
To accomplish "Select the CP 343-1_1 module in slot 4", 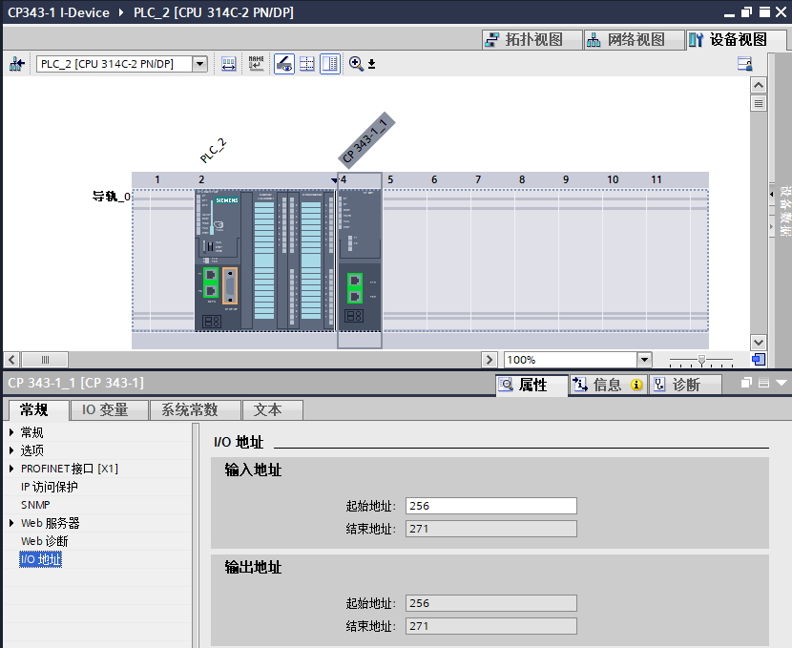I will [x=359, y=261].
